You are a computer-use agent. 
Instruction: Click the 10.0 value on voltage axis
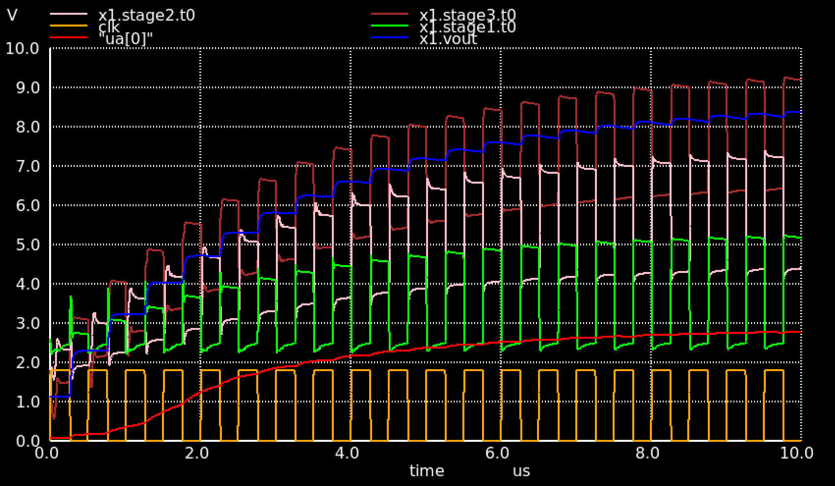click(22, 49)
